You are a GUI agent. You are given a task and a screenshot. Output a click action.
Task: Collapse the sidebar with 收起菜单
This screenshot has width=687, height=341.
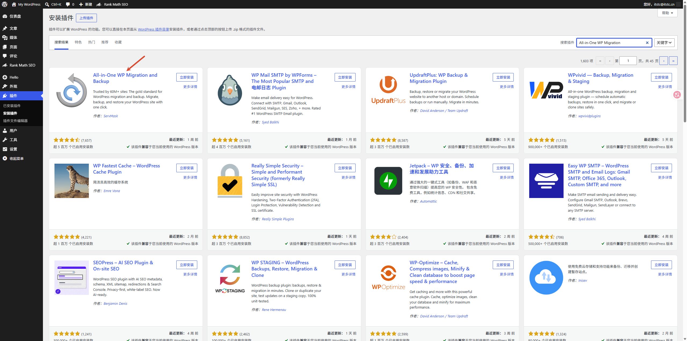click(21, 159)
